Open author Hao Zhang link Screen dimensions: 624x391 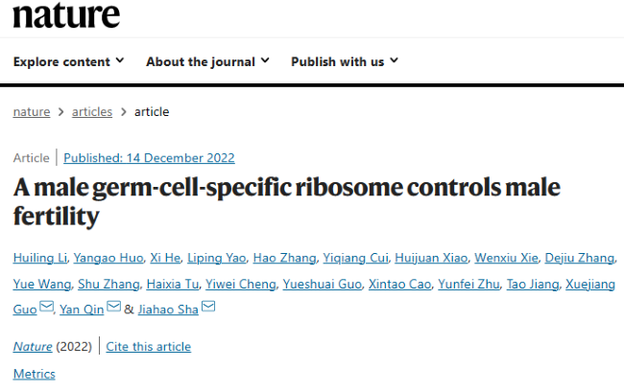284,258
